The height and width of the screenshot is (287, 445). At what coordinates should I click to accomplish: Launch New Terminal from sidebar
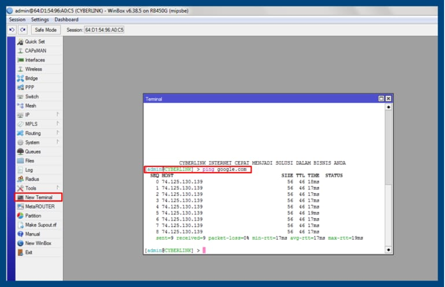39,197
